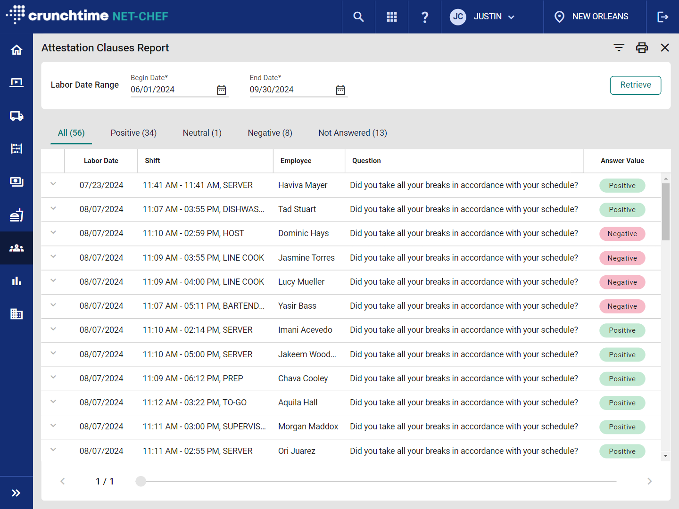Screen dimensions: 679x509
Task: Go to Home in the sidebar
Action: click(x=17, y=50)
